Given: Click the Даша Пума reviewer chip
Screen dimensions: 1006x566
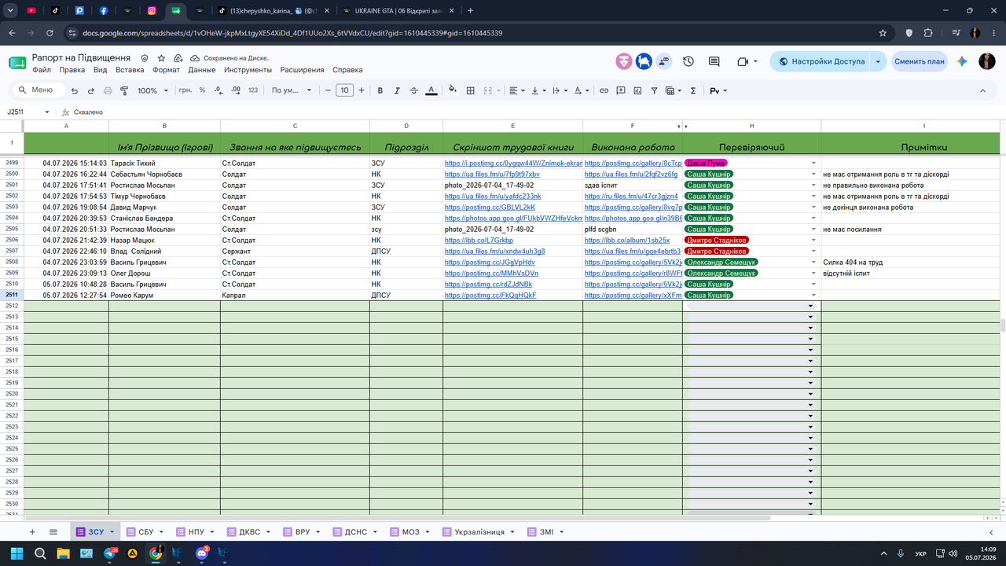Looking at the screenshot, I should coord(706,163).
